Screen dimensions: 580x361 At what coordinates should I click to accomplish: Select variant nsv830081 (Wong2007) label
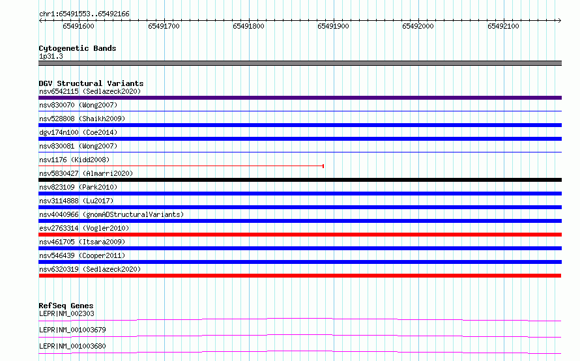[78, 146]
